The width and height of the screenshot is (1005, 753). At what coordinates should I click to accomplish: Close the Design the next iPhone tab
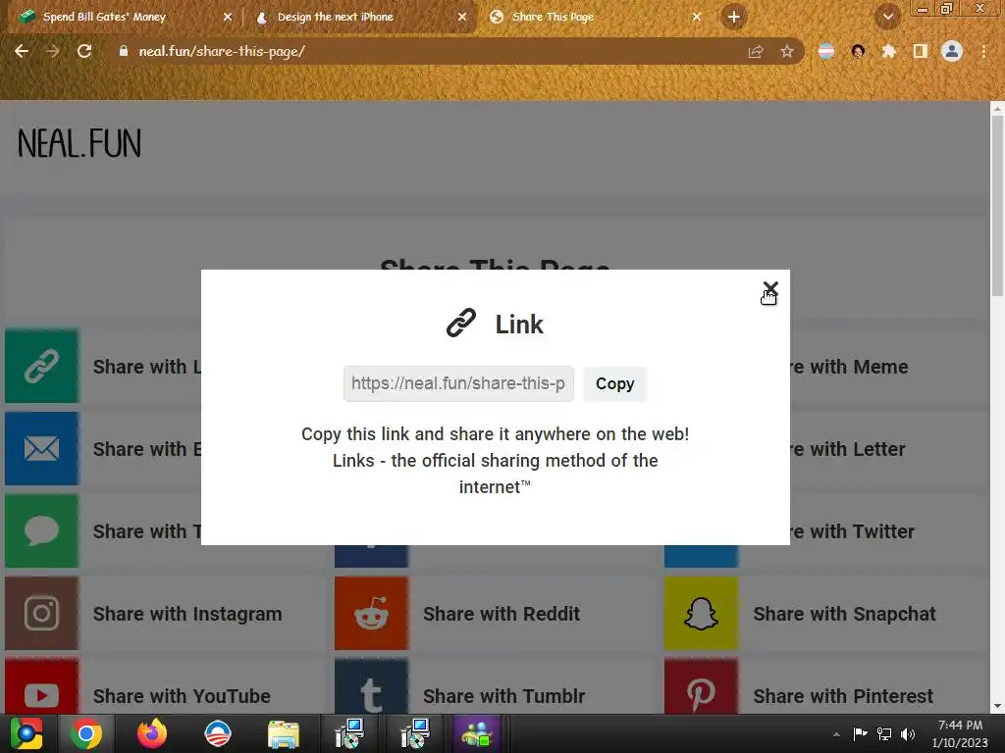tap(462, 18)
